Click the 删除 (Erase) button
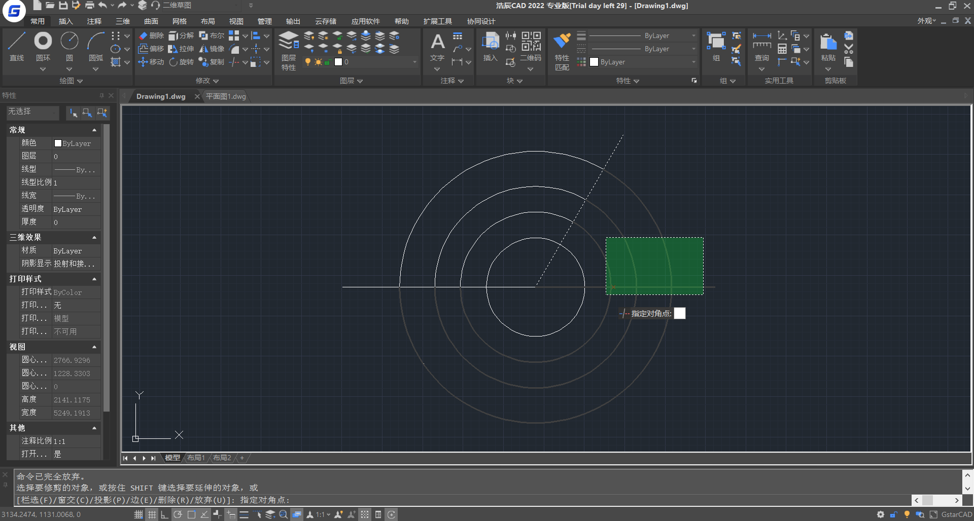Image resolution: width=974 pixels, height=521 pixels. (151, 35)
